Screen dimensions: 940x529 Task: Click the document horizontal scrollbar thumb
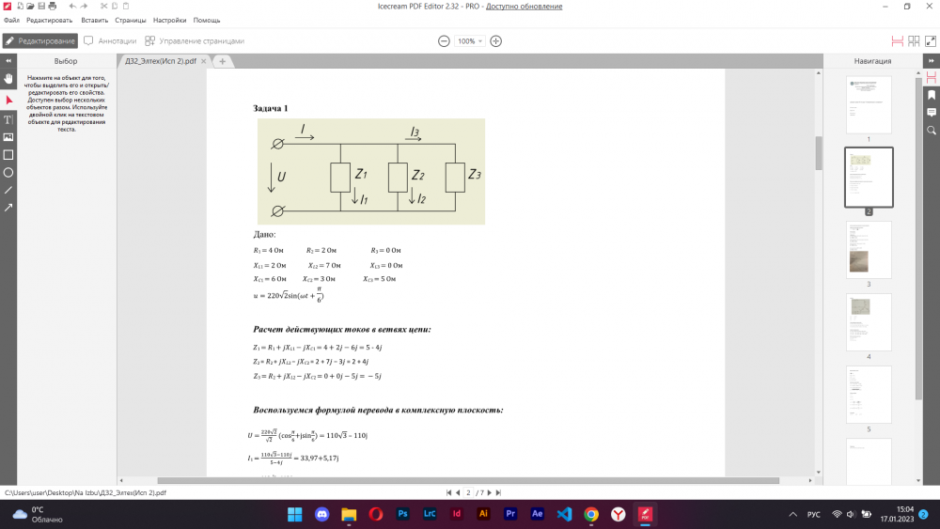coord(468,480)
